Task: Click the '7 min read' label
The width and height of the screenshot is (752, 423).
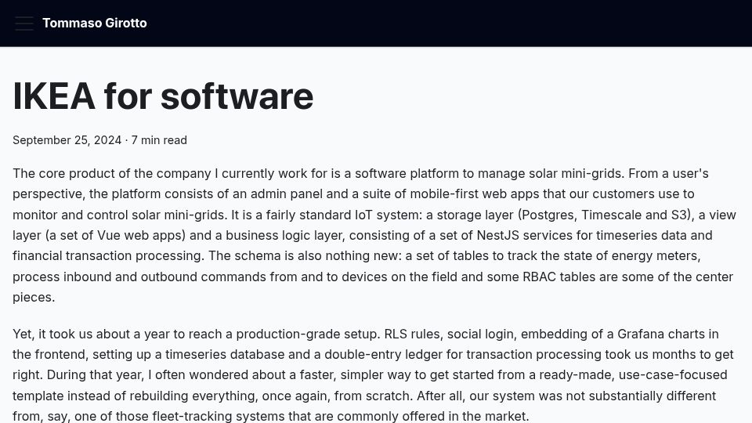Action: point(159,140)
